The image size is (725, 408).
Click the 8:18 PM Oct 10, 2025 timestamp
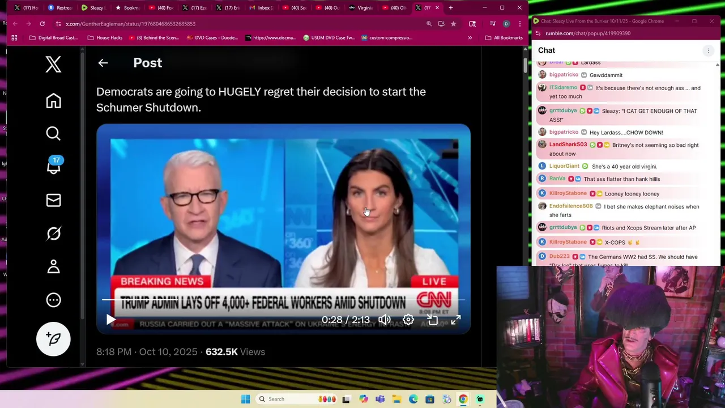147,352
